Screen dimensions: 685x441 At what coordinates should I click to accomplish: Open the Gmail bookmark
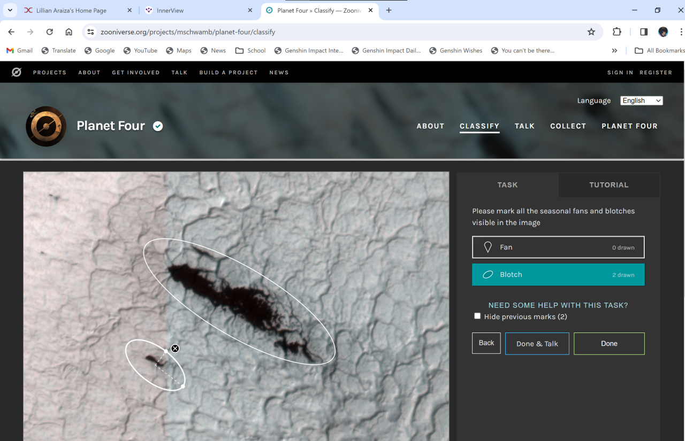coord(19,50)
